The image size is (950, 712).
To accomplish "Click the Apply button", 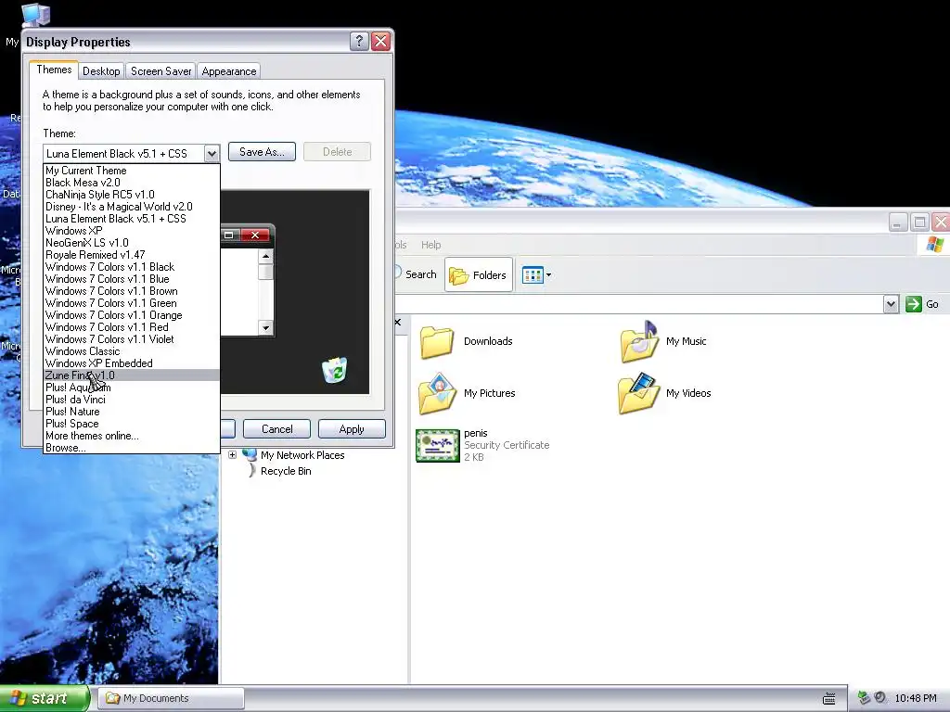I will pyautogui.click(x=352, y=429).
